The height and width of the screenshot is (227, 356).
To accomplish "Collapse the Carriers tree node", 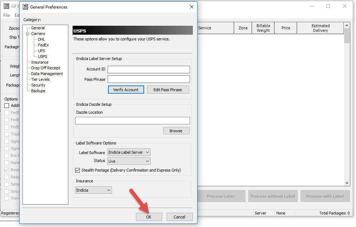I will click(x=28, y=34).
